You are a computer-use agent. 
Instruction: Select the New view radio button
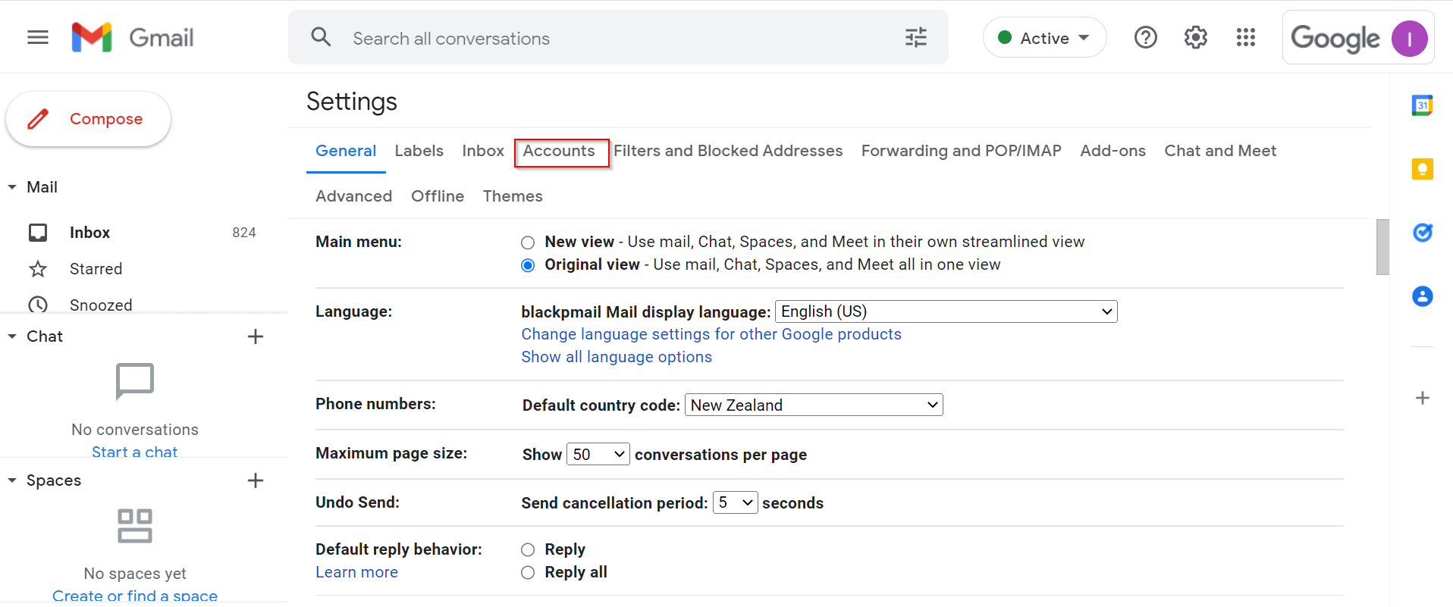click(528, 242)
